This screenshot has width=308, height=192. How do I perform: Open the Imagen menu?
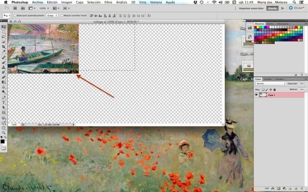pyautogui.click(x=67, y=3)
